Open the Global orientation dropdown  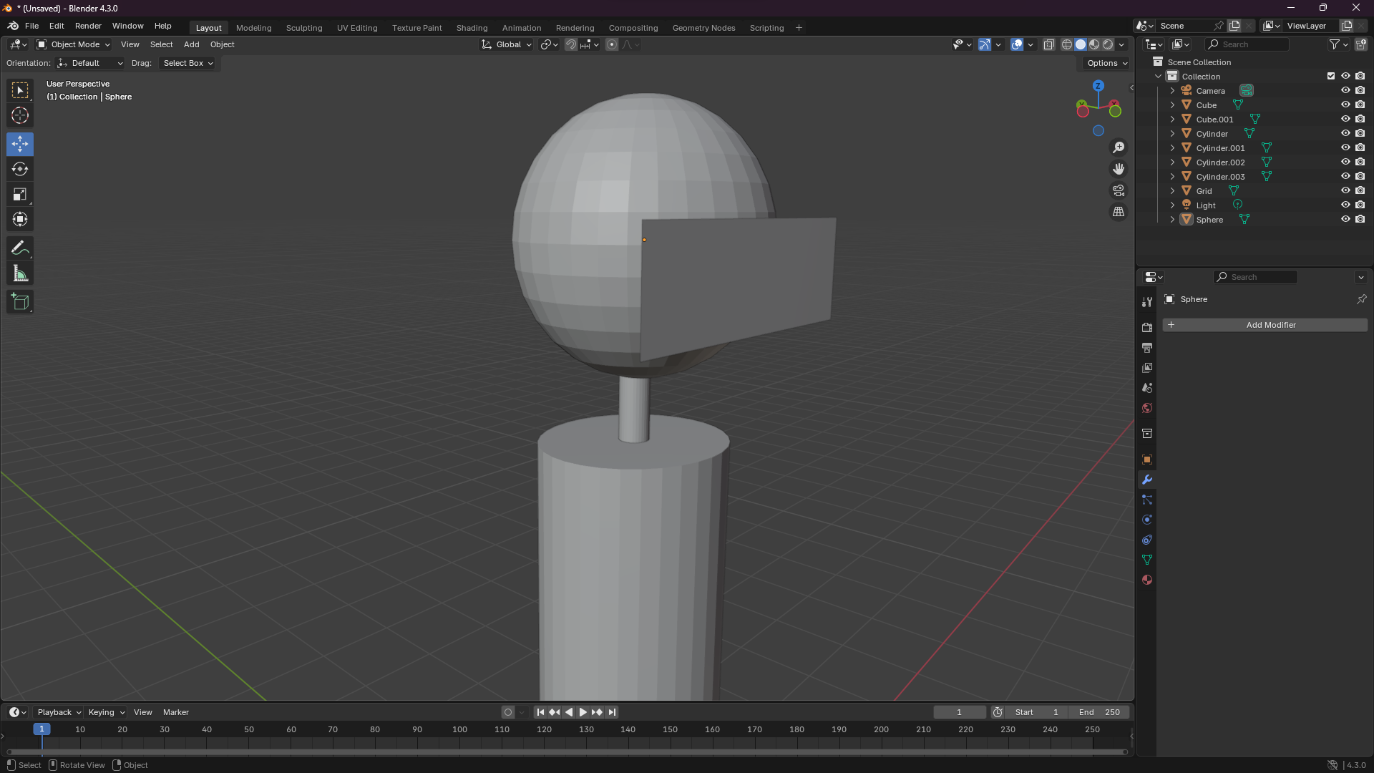pos(507,44)
